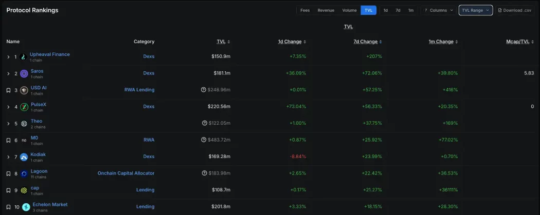The height and width of the screenshot is (215, 540).
Task: Open the Columns dropdown
Action: pyautogui.click(x=439, y=10)
